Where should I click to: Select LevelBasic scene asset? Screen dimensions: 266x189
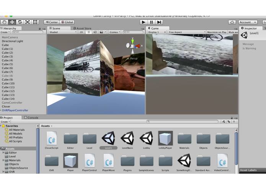point(127,140)
